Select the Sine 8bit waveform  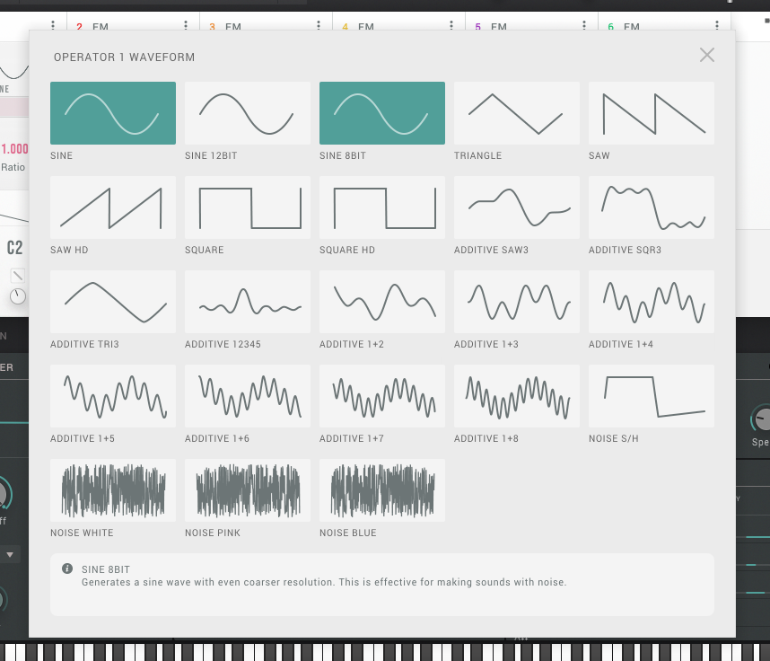pyautogui.click(x=382, y=113)
